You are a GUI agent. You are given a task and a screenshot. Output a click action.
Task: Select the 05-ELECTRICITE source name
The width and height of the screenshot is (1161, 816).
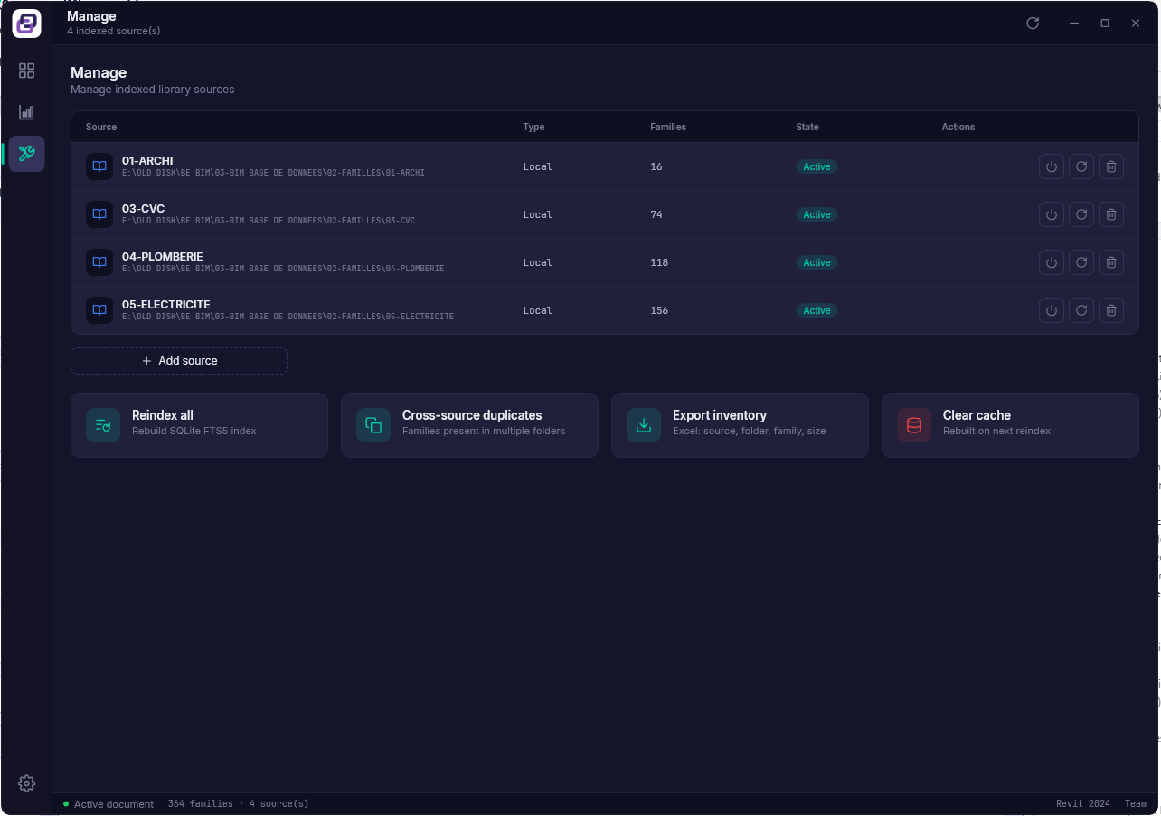[166, 305]
